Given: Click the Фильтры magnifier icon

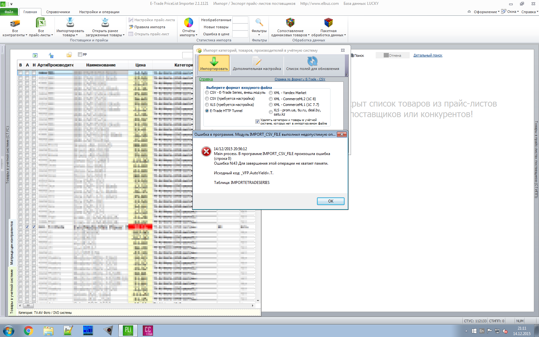Looking at the screenshot, I should coord(259,22).
